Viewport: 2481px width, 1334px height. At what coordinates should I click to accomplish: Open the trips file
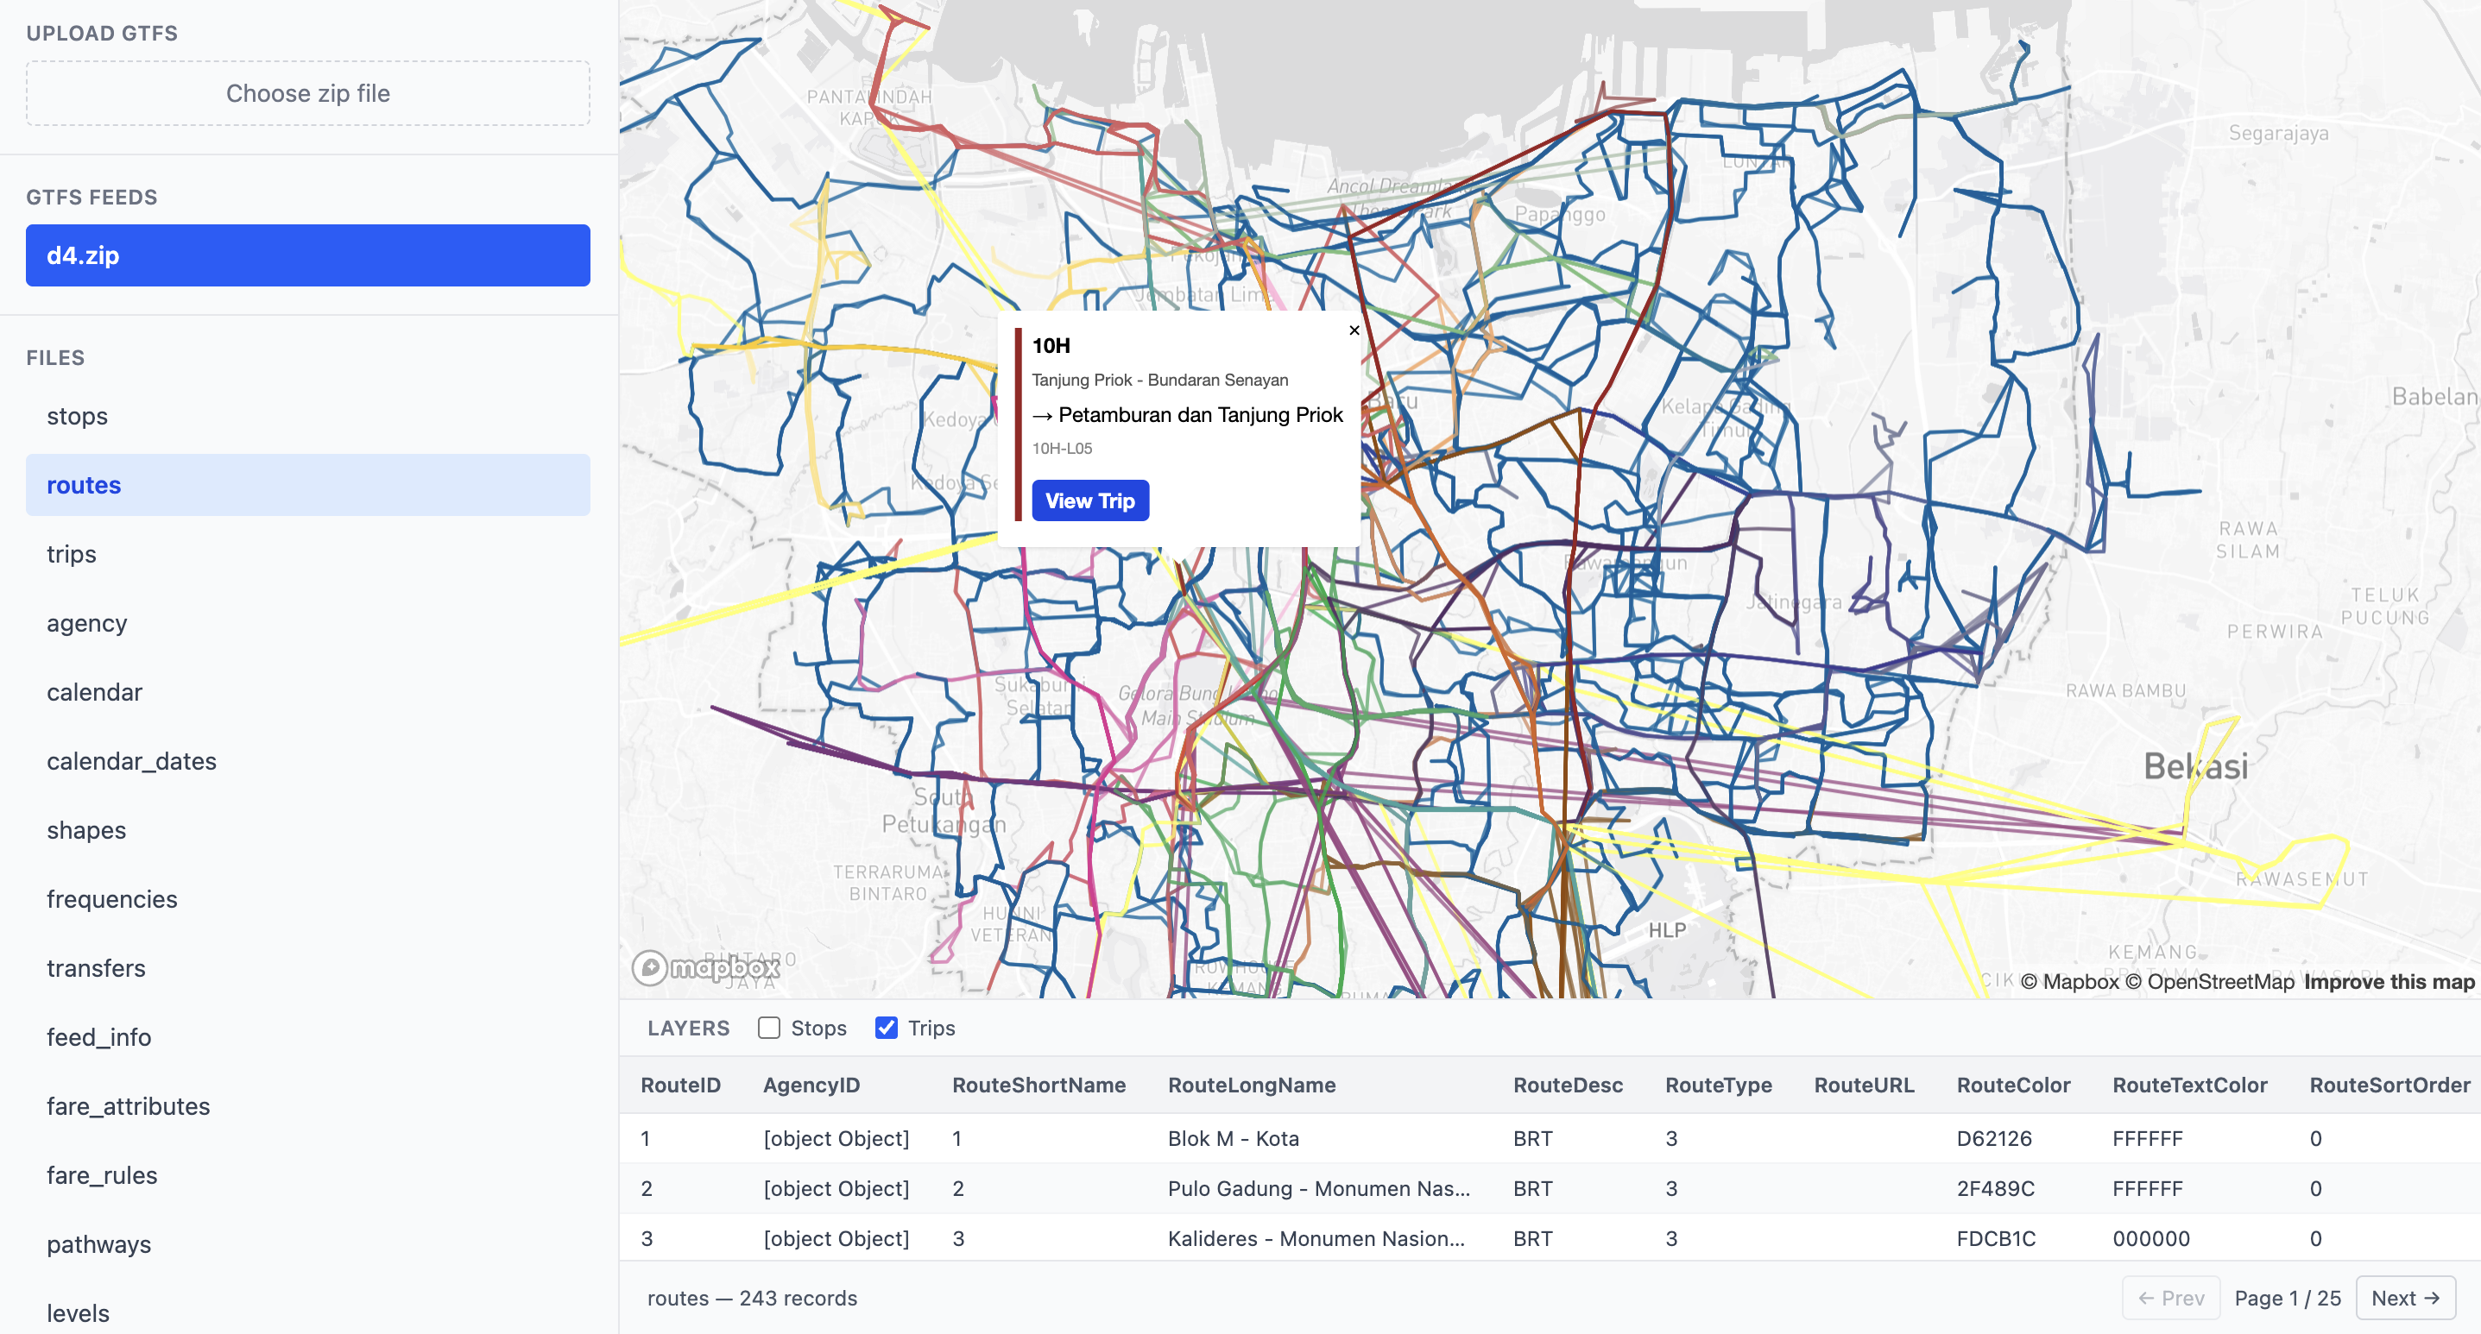(72, 554)
